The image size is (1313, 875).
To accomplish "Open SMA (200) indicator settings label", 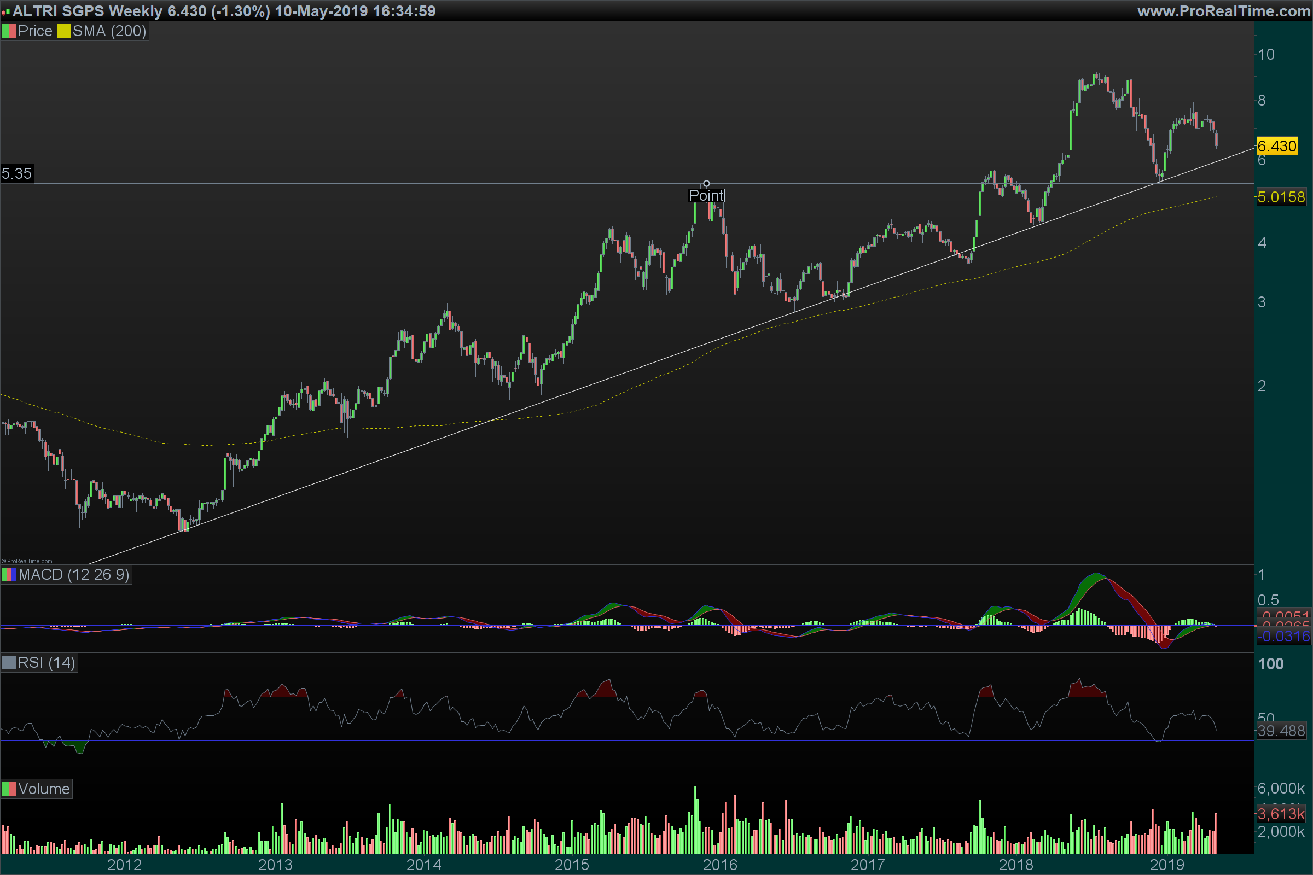I will click(x=109, y=31).
